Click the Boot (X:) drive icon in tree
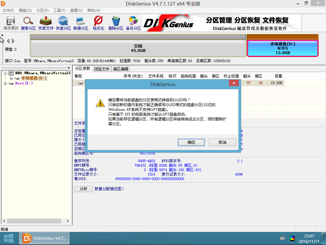This screenshot has width=326, height=245. [11, 83]
